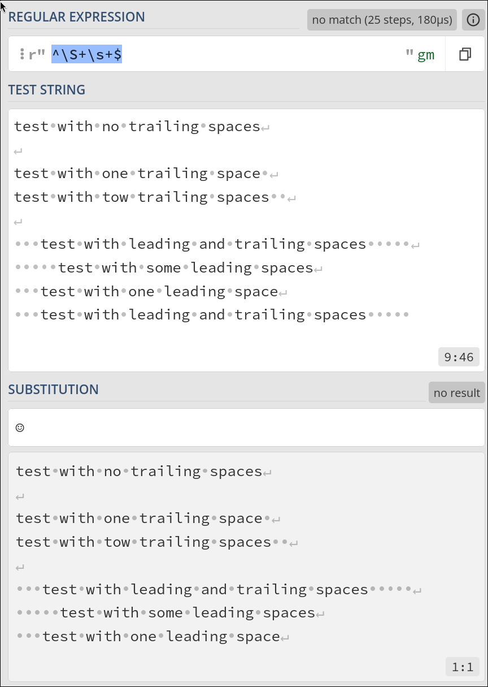Focus the substitution field with the smiley
488x687 pixels.
pos(246,427)
